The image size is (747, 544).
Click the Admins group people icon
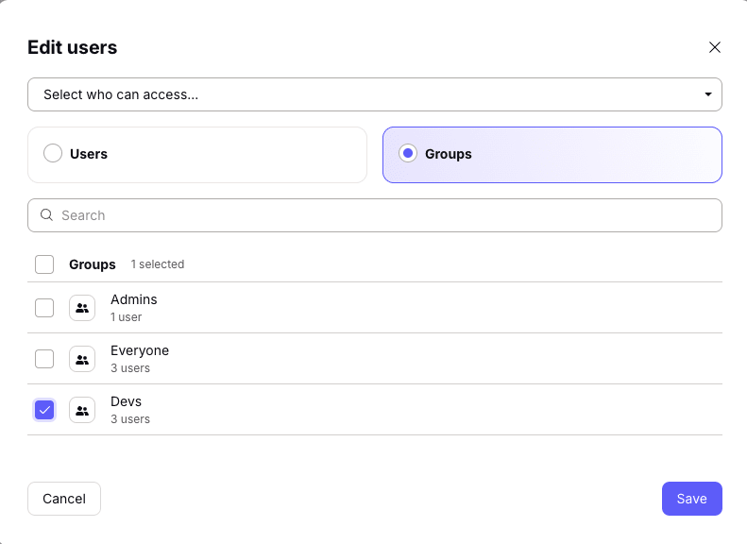click(x=82, y=308)
